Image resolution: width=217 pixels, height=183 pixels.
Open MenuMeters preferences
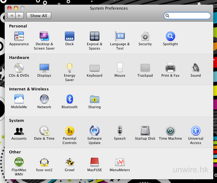pyautogui.click(x=120, y=162)
